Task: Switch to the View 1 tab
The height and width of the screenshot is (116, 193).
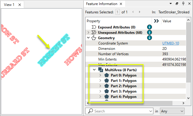Action: tap(9, 5)
